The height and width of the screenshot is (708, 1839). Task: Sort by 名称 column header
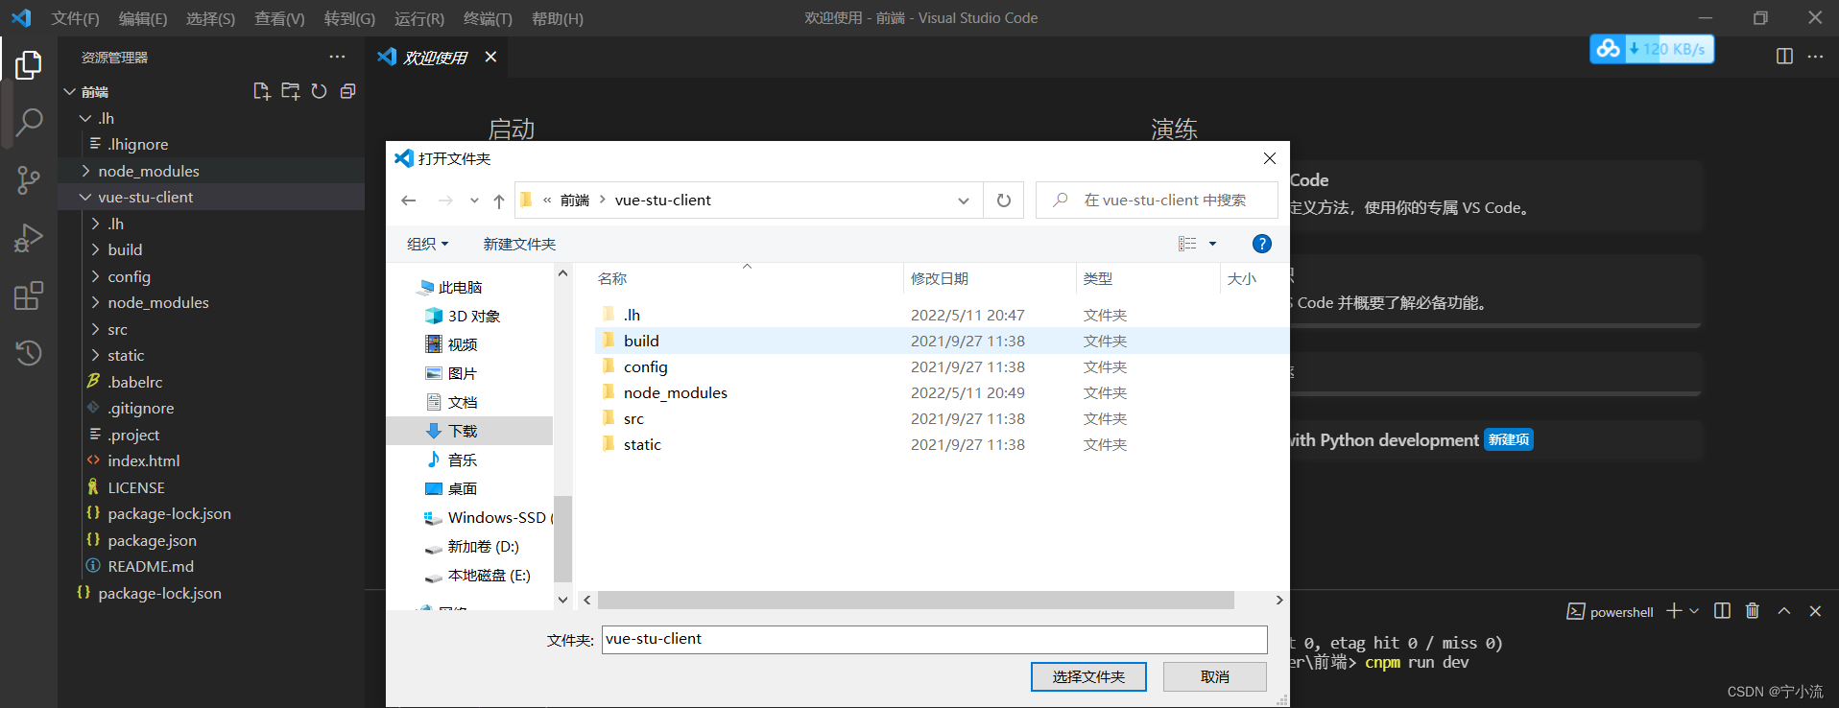(x=612, y=278)
